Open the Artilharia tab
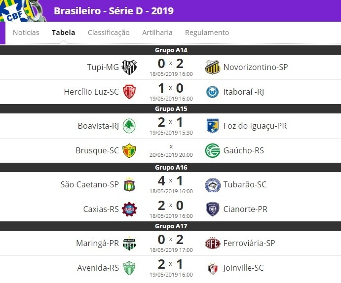Screen dimensions: 341x283 [157, 33]
